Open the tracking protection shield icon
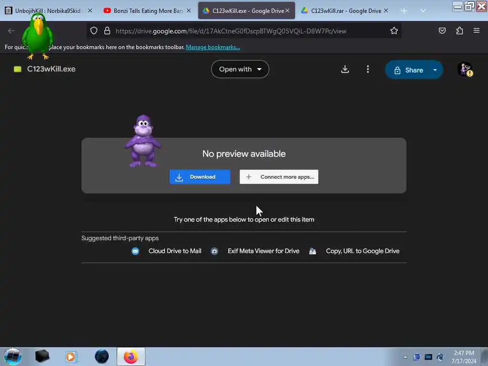488x366 pixels. tap(94, 31)
